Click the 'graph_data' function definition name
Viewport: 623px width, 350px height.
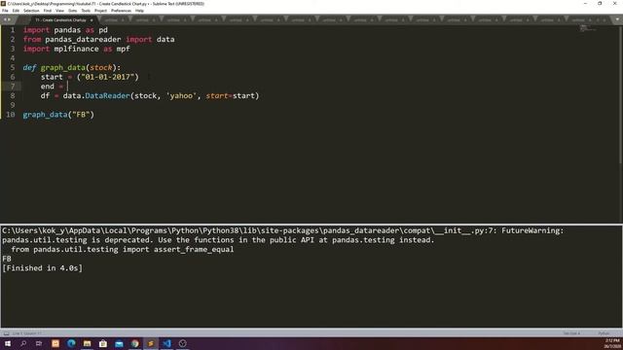[x=62, y=67]
